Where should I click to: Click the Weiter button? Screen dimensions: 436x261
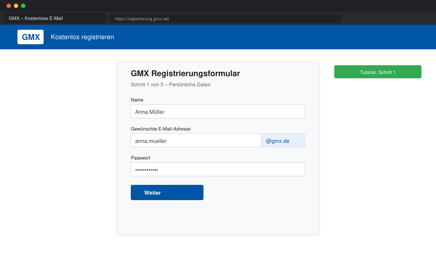167,192
